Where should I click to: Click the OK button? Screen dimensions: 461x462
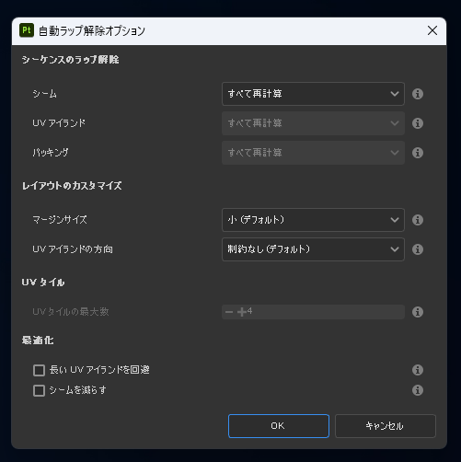point(279,426)
